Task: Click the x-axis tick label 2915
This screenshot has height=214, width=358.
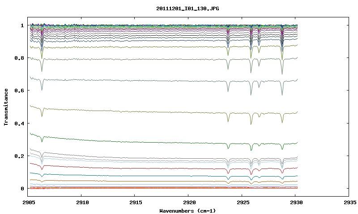Action: point(136,202)
